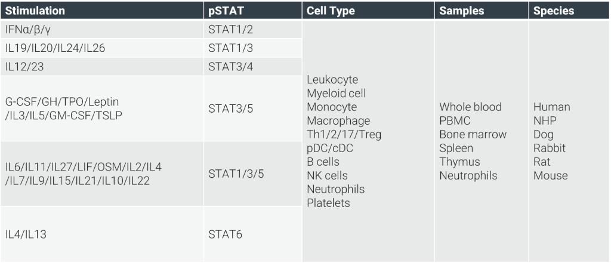Select Platelets in the Cell Type column
The height and width of the screenshot is (263, 611).
[328, 203]
